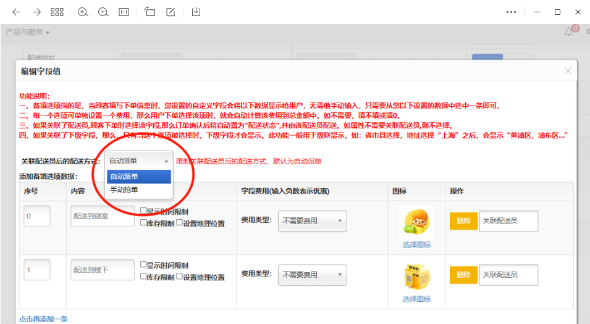
Task: Click the zoom out magnifier icon
Action: pyautogui.click(x=103, y=12)
